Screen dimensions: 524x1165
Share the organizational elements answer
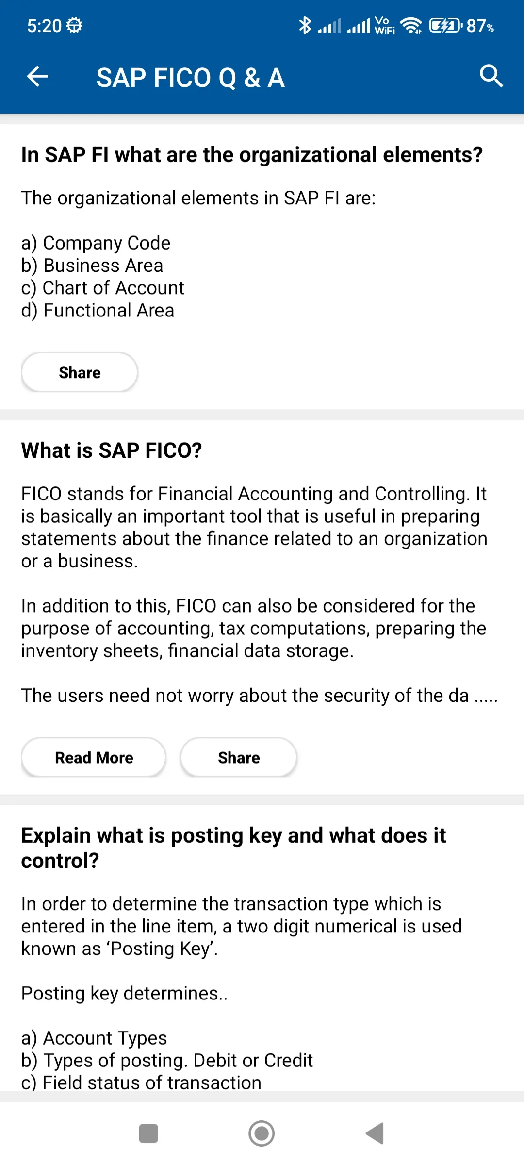80,372
